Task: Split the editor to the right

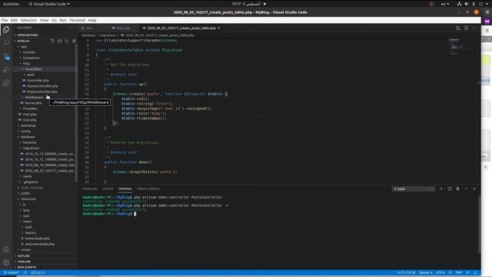Action: pyautogui.click(x=467, y=28)
